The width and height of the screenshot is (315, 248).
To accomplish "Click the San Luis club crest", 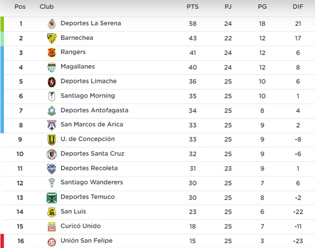I will [52, 212].
